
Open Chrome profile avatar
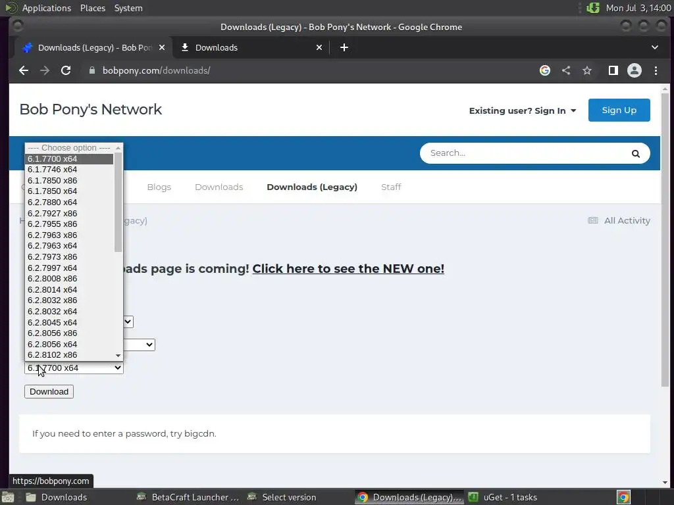click(635, 70)
